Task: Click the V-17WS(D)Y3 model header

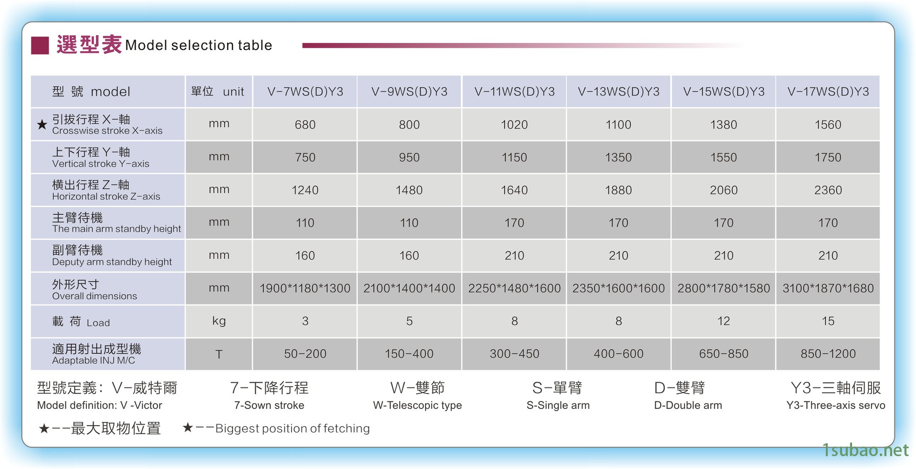Action: [828, 92]
